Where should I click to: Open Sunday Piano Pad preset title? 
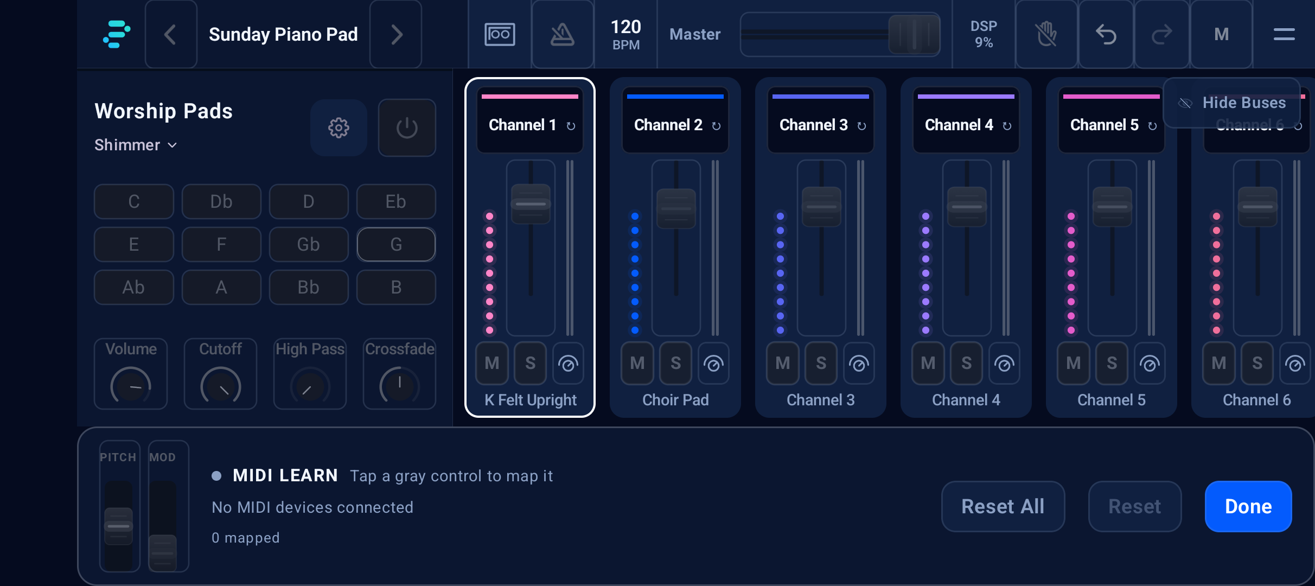coord(283,34)
